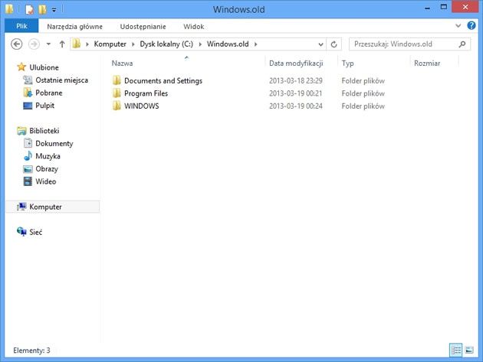Select the Program Files folder icon
This screenshot has width=483, height=362.
(117, 93)
